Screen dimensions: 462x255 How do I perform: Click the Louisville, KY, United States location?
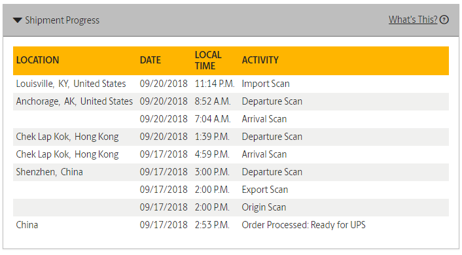[x=71, y=84]
